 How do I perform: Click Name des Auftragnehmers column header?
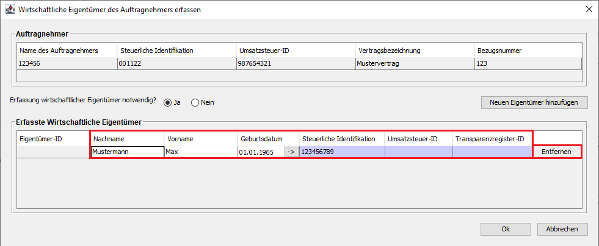coord(67,51)
